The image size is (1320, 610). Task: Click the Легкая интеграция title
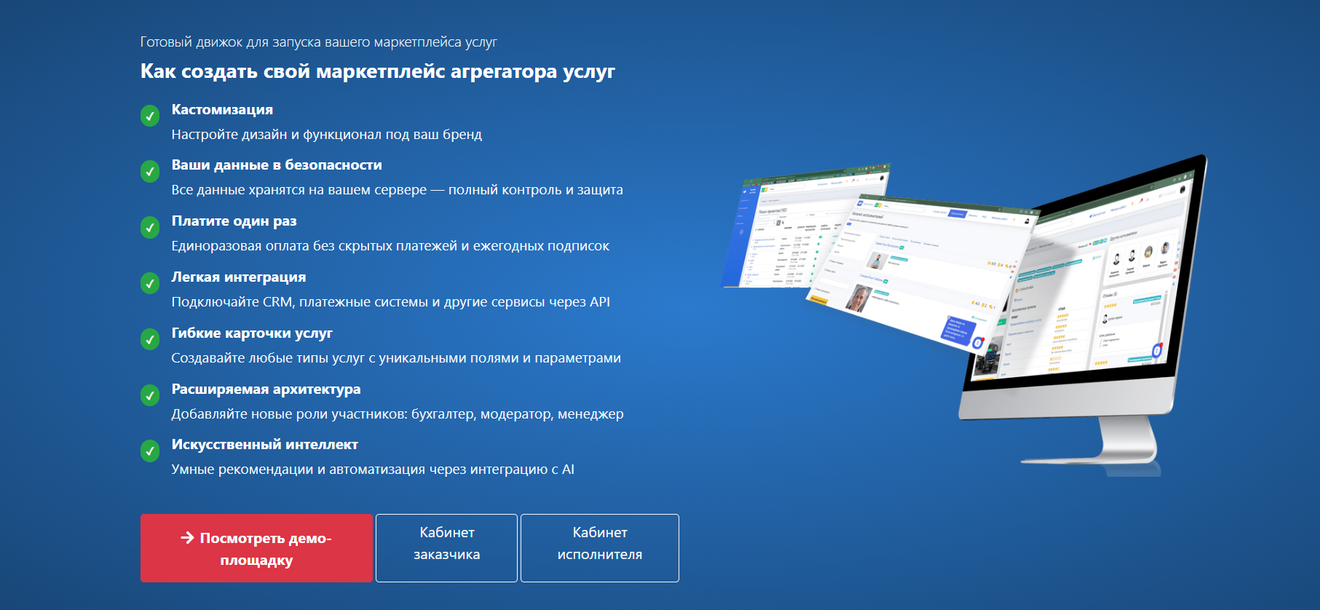coord(239,277)
